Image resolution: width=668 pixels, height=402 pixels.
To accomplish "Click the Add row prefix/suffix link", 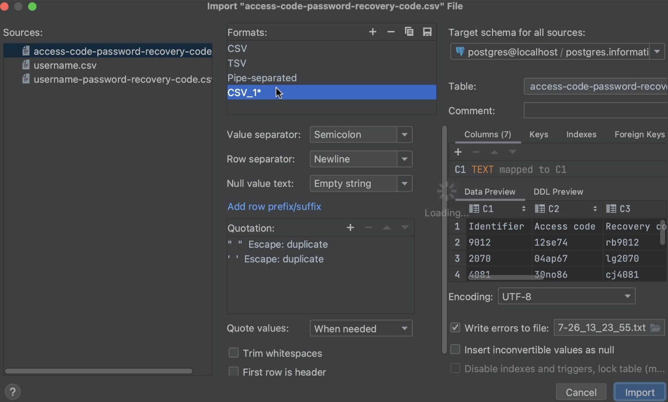I will 274,207.
